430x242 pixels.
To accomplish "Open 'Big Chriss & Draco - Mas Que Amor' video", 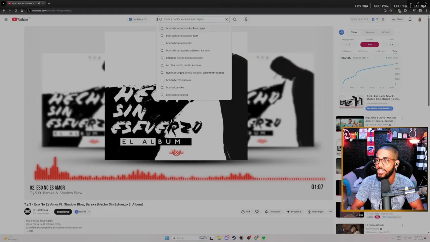I will 381,119.
